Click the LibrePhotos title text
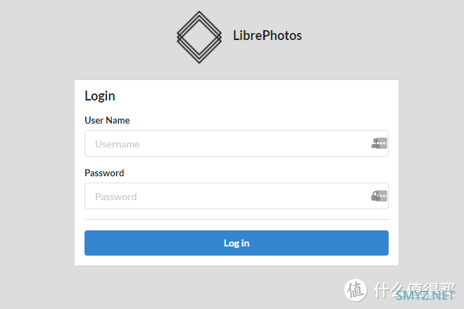This screenshot has width=464, height=309. (x=267, y=35)
